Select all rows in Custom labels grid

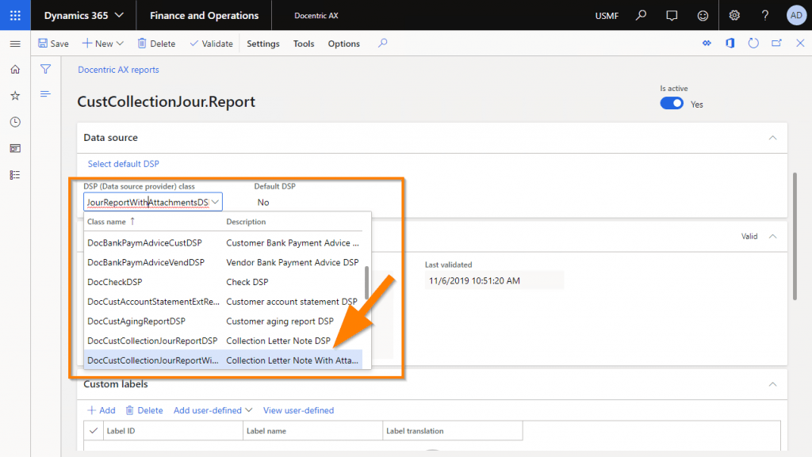click(93, 430)
